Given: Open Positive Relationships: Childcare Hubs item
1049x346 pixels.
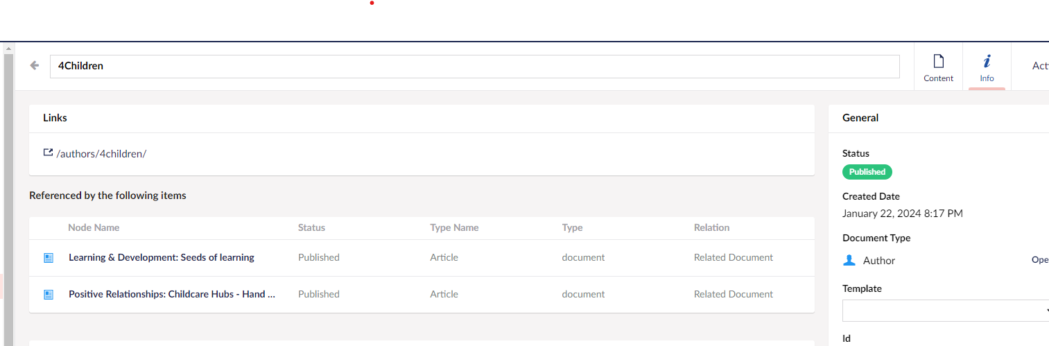Looking at the screenshot, I should [x=172, y=294].
